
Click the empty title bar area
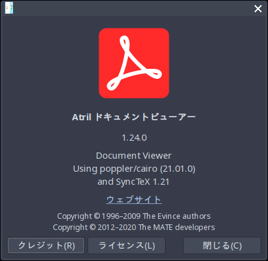(132, 9)
